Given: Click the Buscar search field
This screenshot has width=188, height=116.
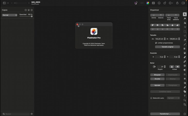Looking at the screenshot, I should pos(16,114).
